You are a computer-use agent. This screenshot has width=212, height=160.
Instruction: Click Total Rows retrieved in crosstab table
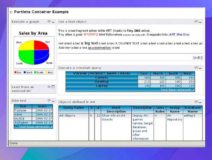pyautogui.click(x=177, y=90)
